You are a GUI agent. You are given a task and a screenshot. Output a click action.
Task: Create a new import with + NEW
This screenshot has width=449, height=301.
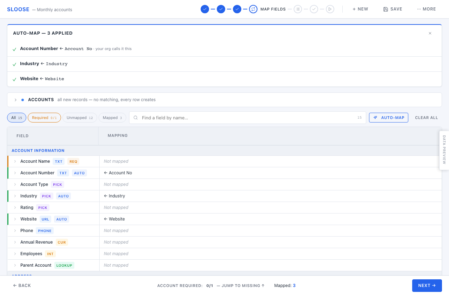click(x=360, y=9)
